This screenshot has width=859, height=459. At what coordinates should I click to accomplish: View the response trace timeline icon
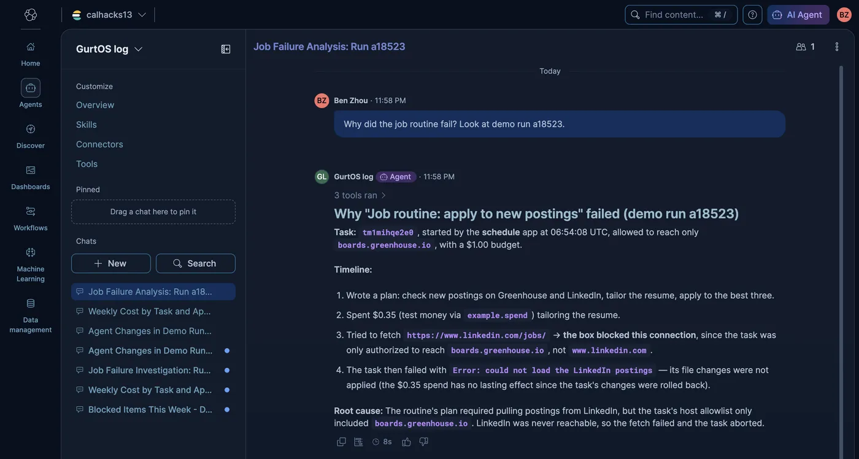pyautogui.click(x=358, y=442)
